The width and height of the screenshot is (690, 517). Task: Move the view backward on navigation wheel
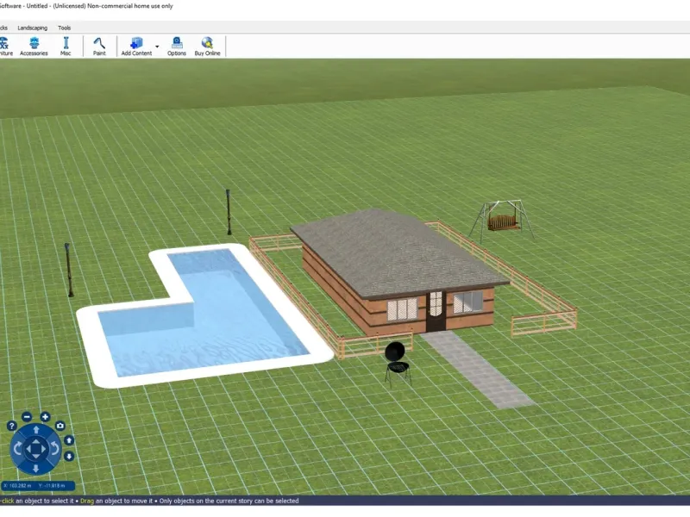pyautogui.click(x=36, y=468)
